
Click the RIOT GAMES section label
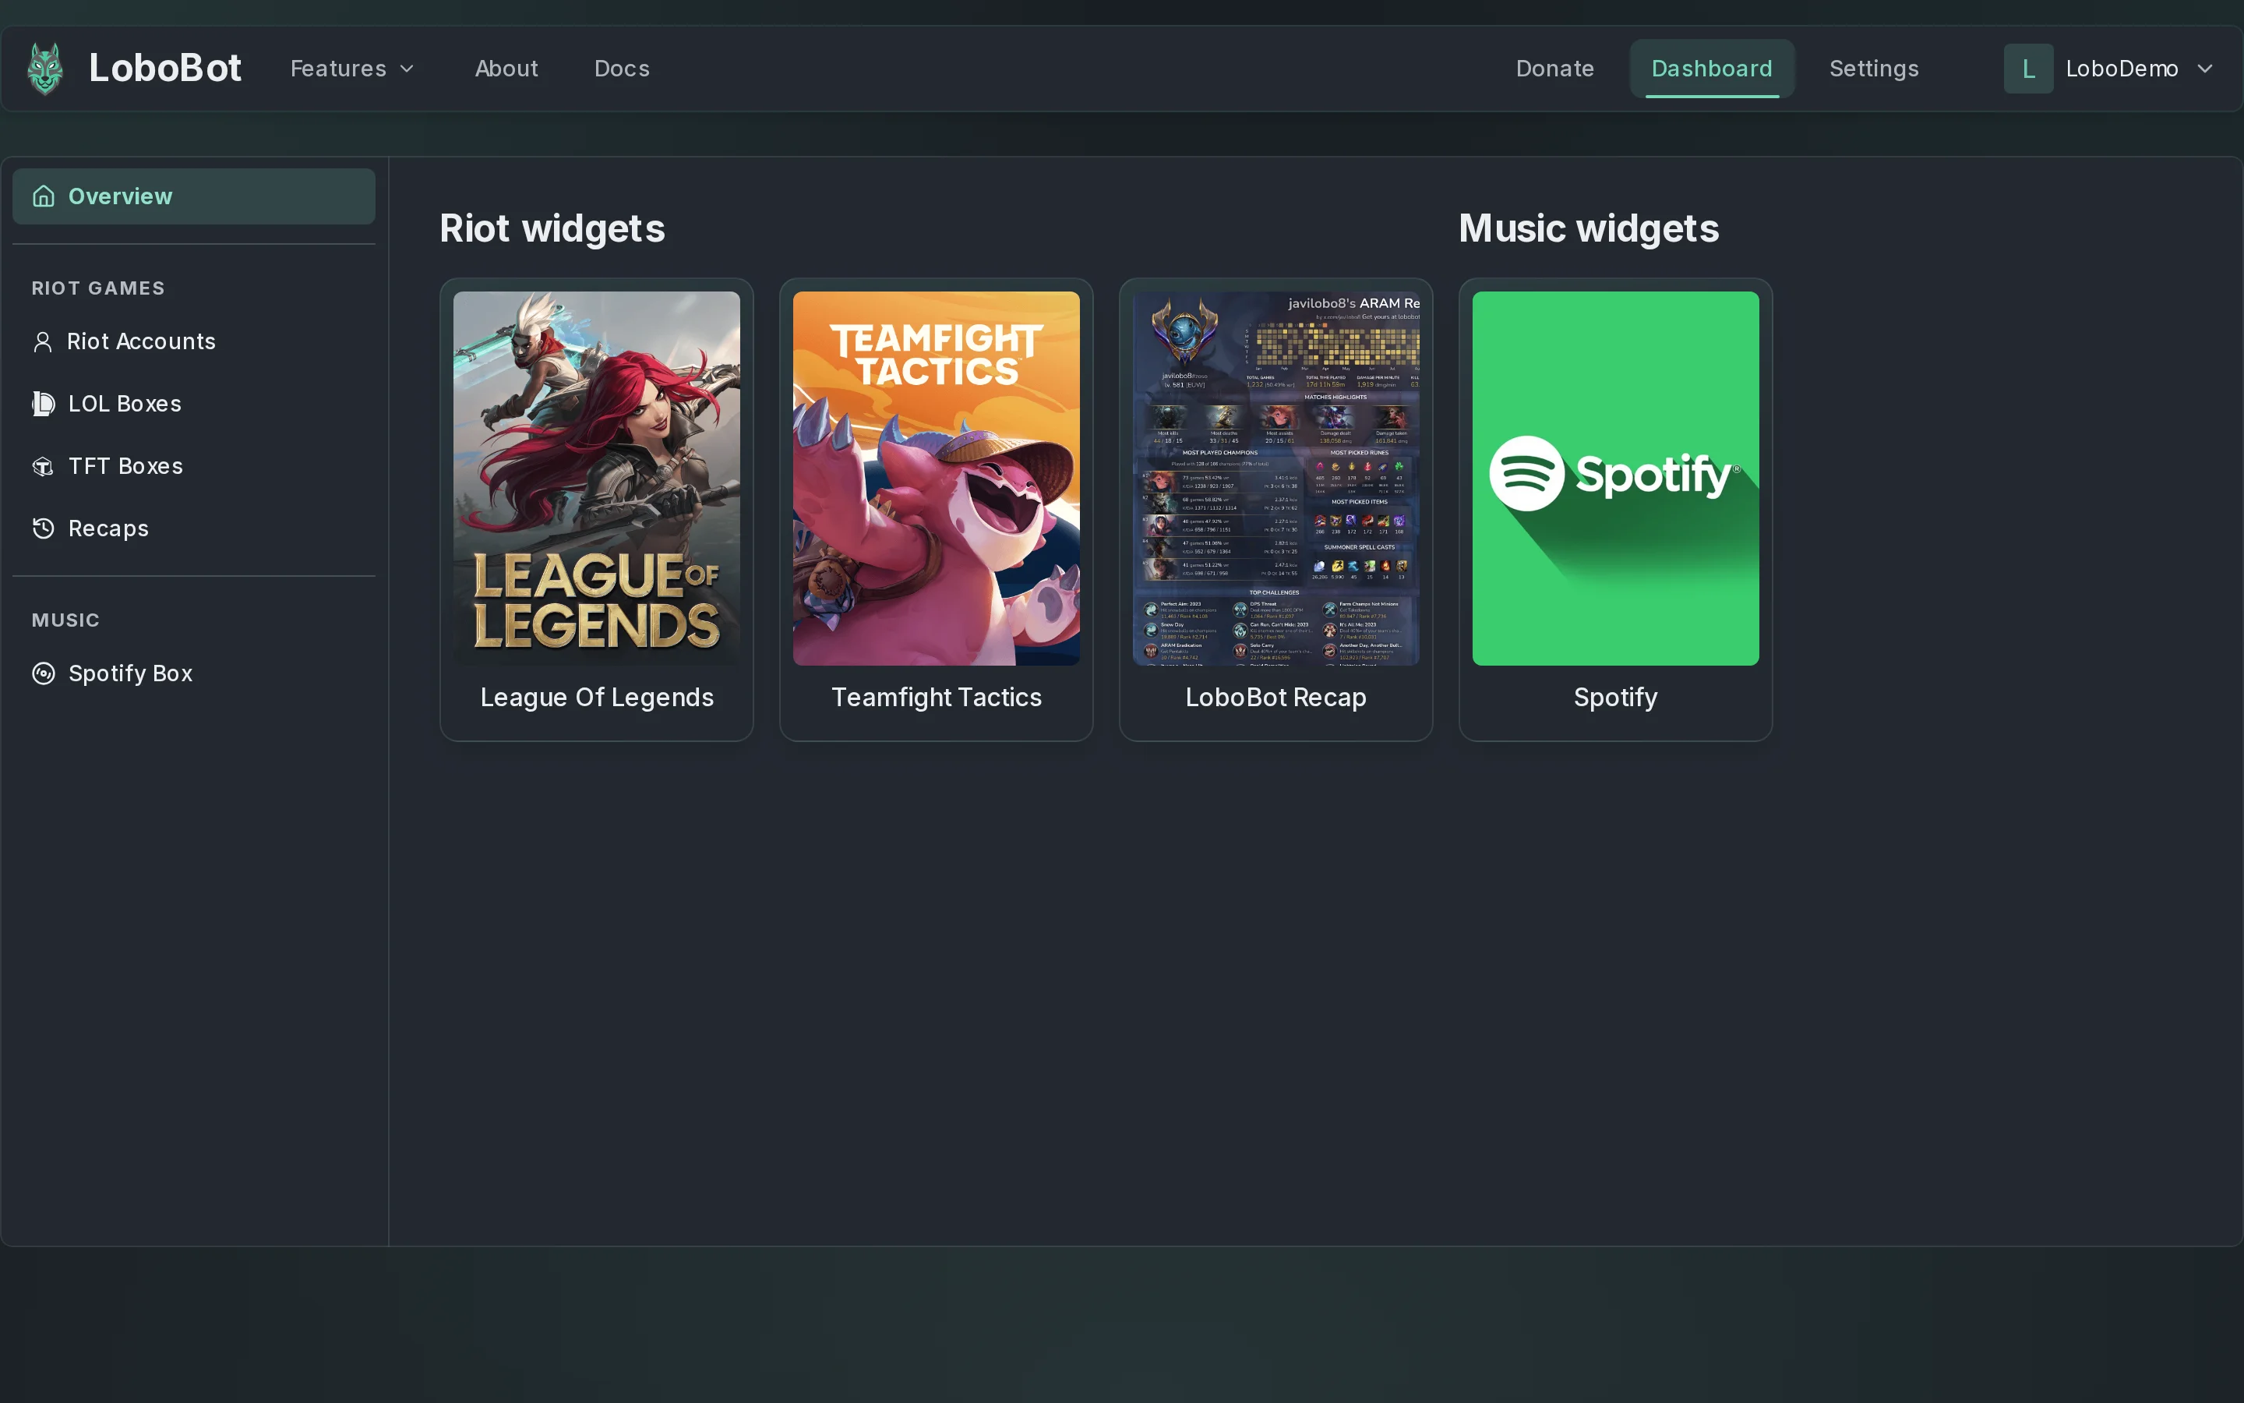[x=98, y=288]
